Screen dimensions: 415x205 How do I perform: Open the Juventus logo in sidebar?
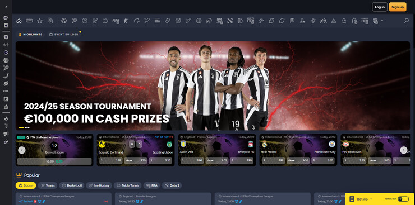(x=6, y=126)
